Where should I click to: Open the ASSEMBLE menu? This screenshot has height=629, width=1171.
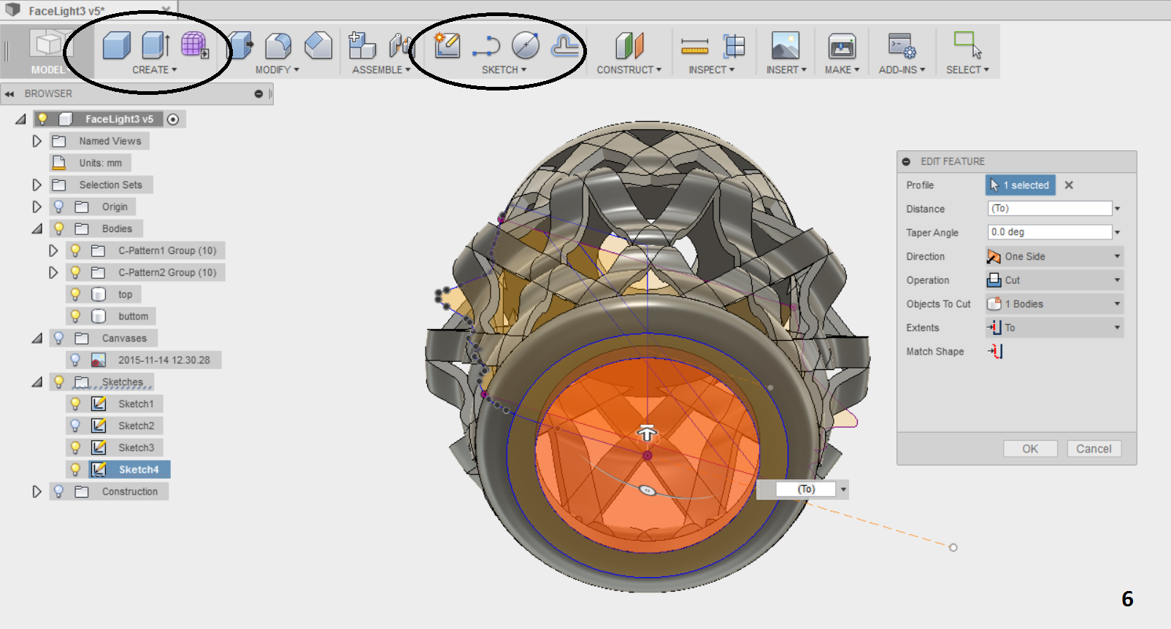pos(381,69)
